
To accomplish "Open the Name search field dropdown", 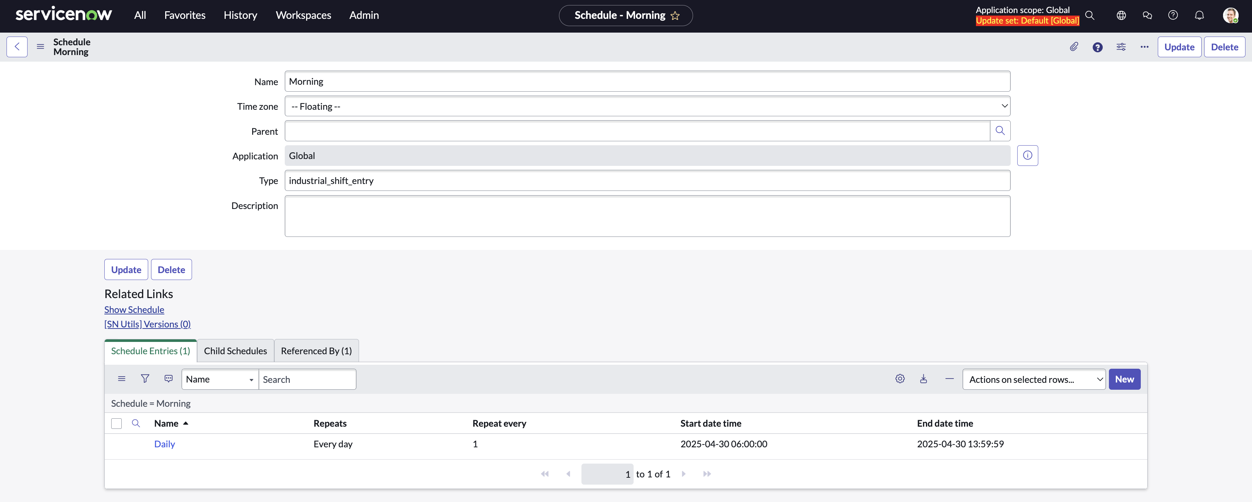I will click(220, 379).
